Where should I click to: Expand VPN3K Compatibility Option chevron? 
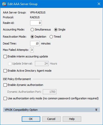(96, 110)
